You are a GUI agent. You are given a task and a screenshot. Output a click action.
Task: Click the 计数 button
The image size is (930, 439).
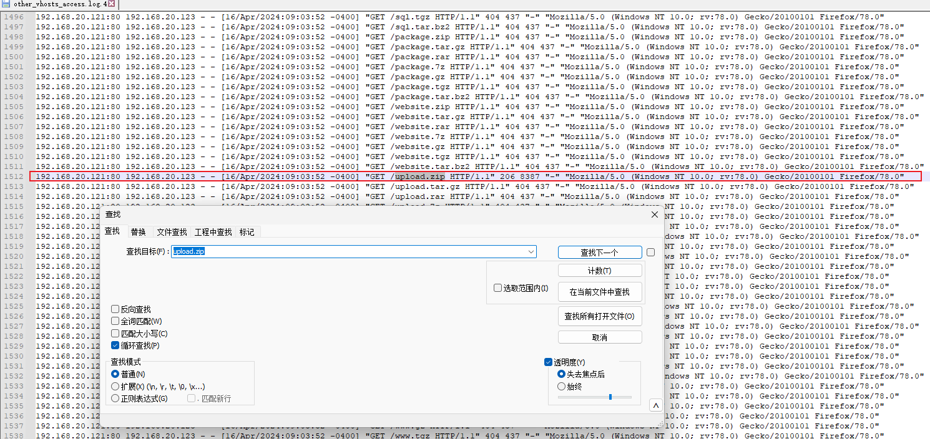point(600,271)
